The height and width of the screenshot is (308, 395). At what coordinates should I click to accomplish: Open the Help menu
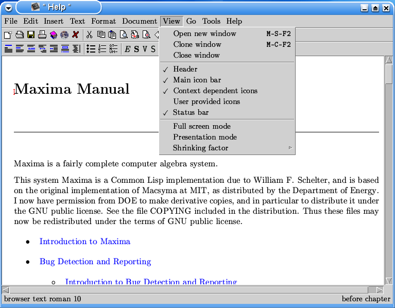tap(234, 21)
